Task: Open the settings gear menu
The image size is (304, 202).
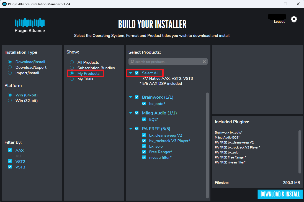Action: [294, 19]
